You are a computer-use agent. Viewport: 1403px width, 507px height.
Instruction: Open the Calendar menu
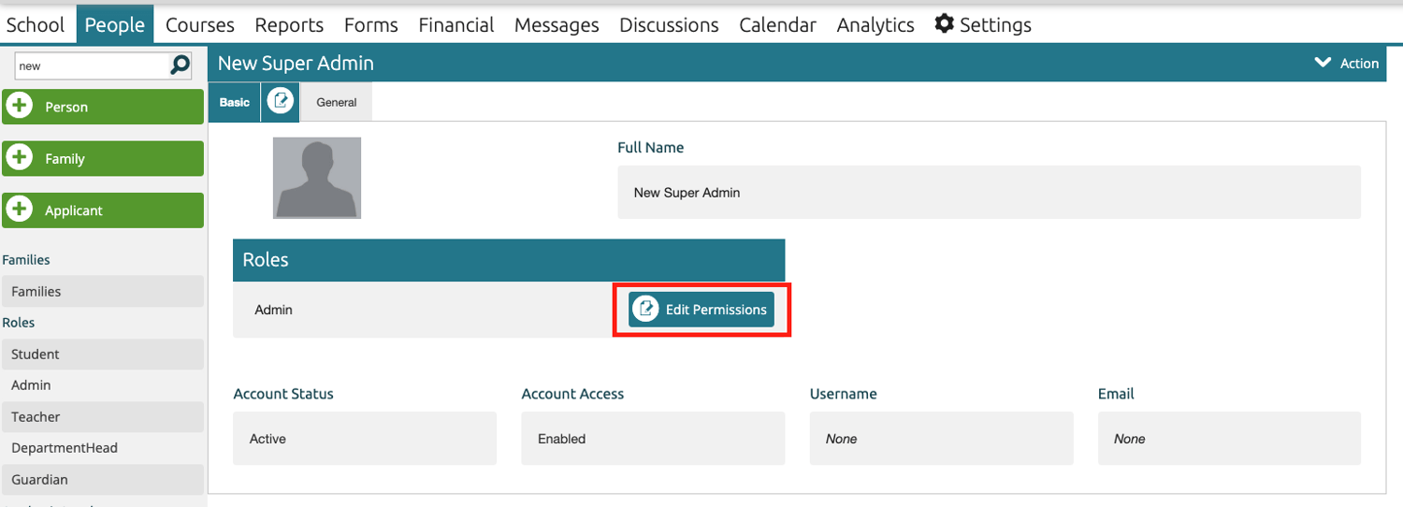pyautogui.click(x=777, y=25)
